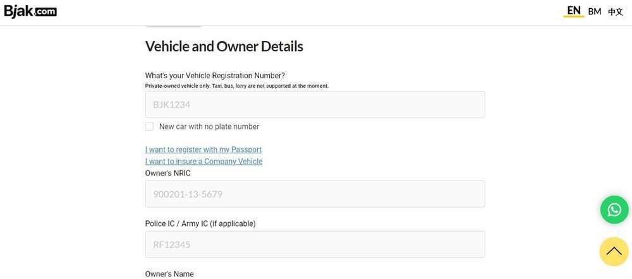Tick the new car without plate checkbox
Image resolution: width=632 pixels, height=279 pixels.
150,126
